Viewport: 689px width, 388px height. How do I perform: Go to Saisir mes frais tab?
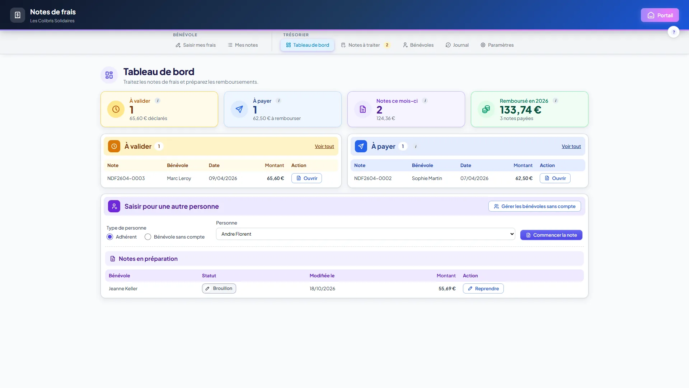[196, 45]
